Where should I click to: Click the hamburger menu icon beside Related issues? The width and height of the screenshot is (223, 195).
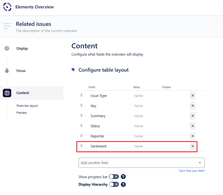(7, 26)
